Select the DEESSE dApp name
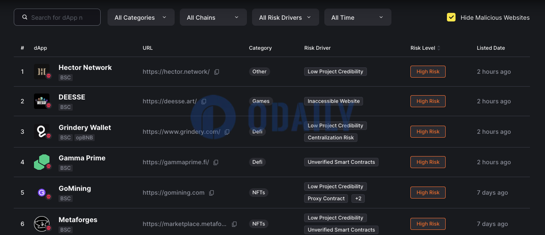This screenshot has height=235, width=545. 72,97
